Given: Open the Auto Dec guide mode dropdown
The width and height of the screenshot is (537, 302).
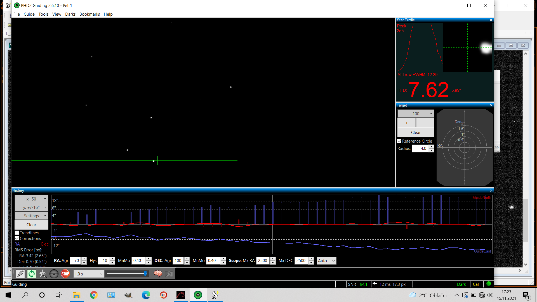Looking at the screenshot, I should click(326, 261).
